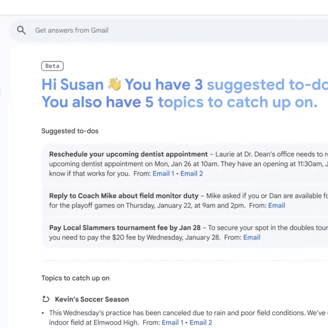The width and height of the screenshot is (328, 328).
Task: Click the 'Topics to catch up on' section label
Action: [x=75, y=278]
